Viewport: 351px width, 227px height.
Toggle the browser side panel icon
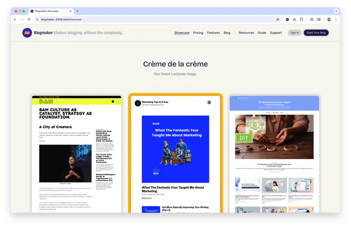click(318, 20)
